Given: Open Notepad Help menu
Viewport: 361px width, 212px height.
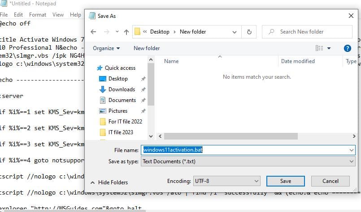Looking at the screenshot, I should pyautogui.click(x=75, y=15).
